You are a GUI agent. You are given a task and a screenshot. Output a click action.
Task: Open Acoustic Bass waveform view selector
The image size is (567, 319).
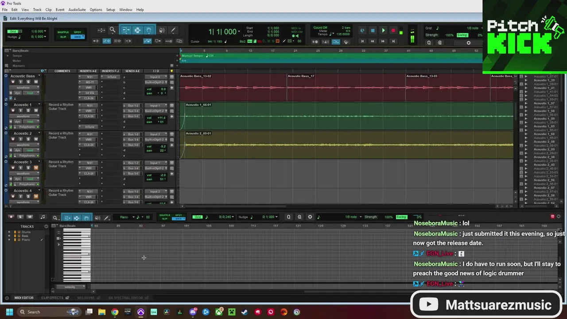[x=25, y=88]
